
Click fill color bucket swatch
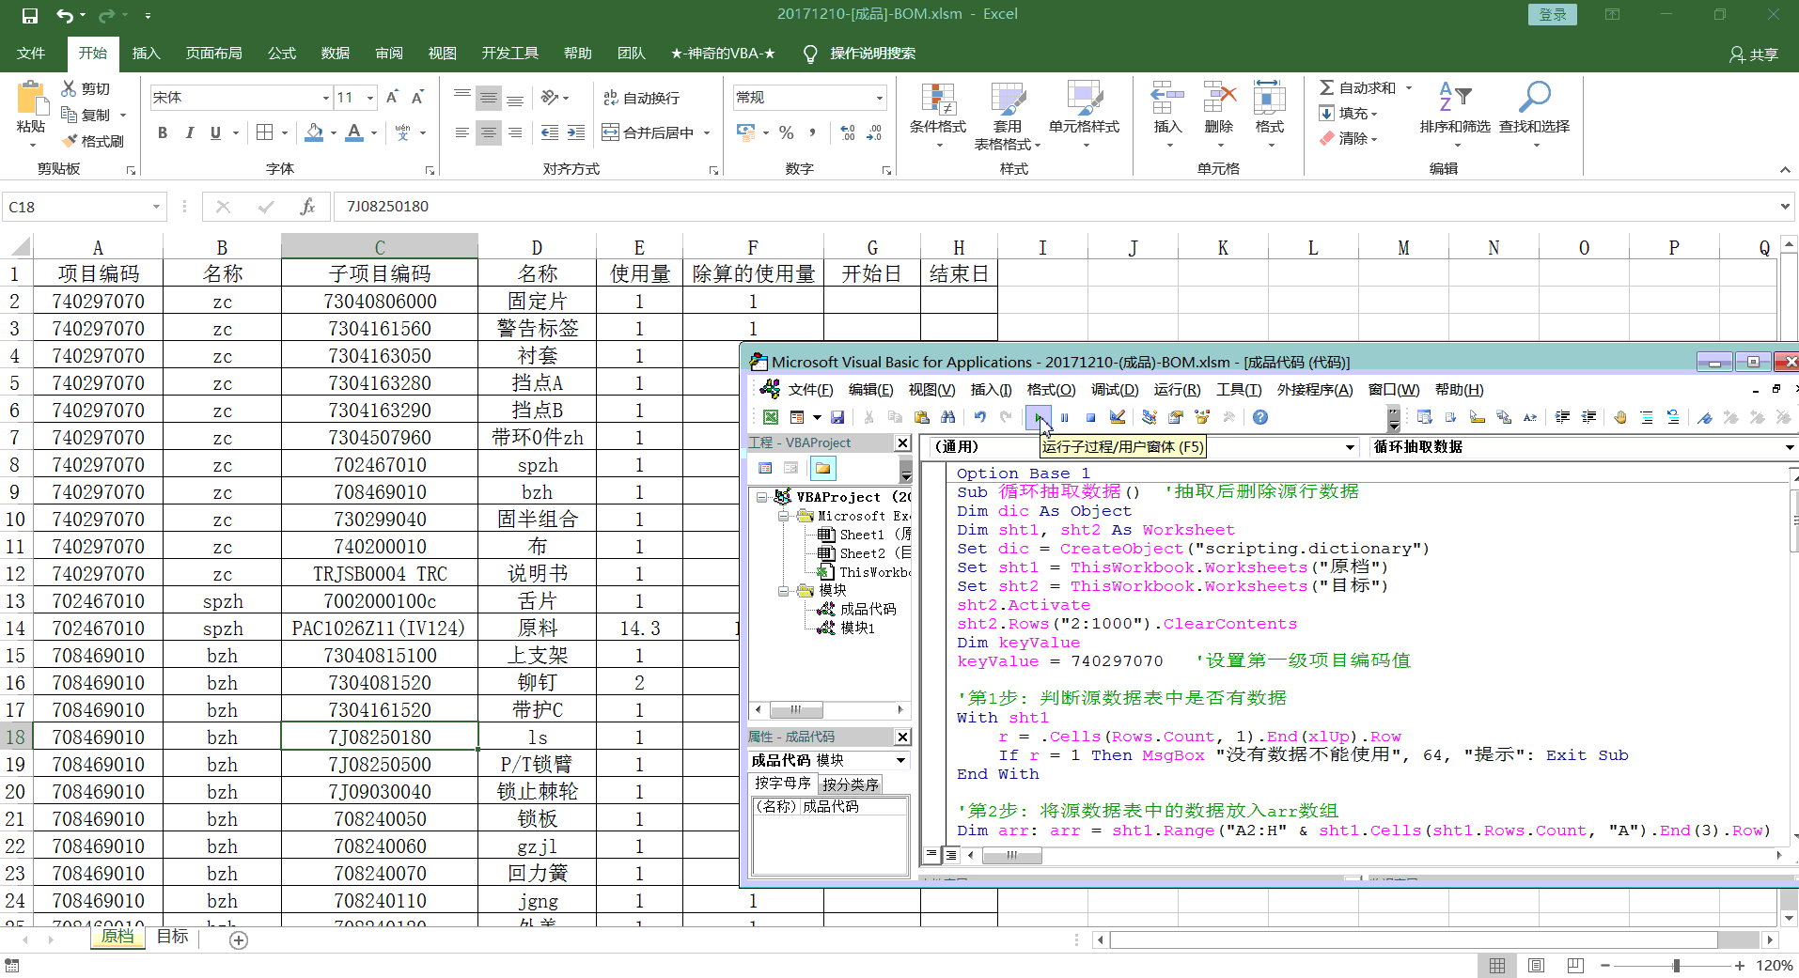pyautogui.click(x=314, y=133)
